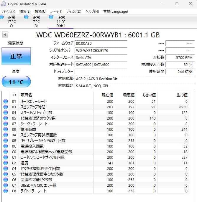This screenshot has height=202, width=197.
Task: Open the テーマ(T) menu
Action: pyautogui.click(x=57, y=11)
